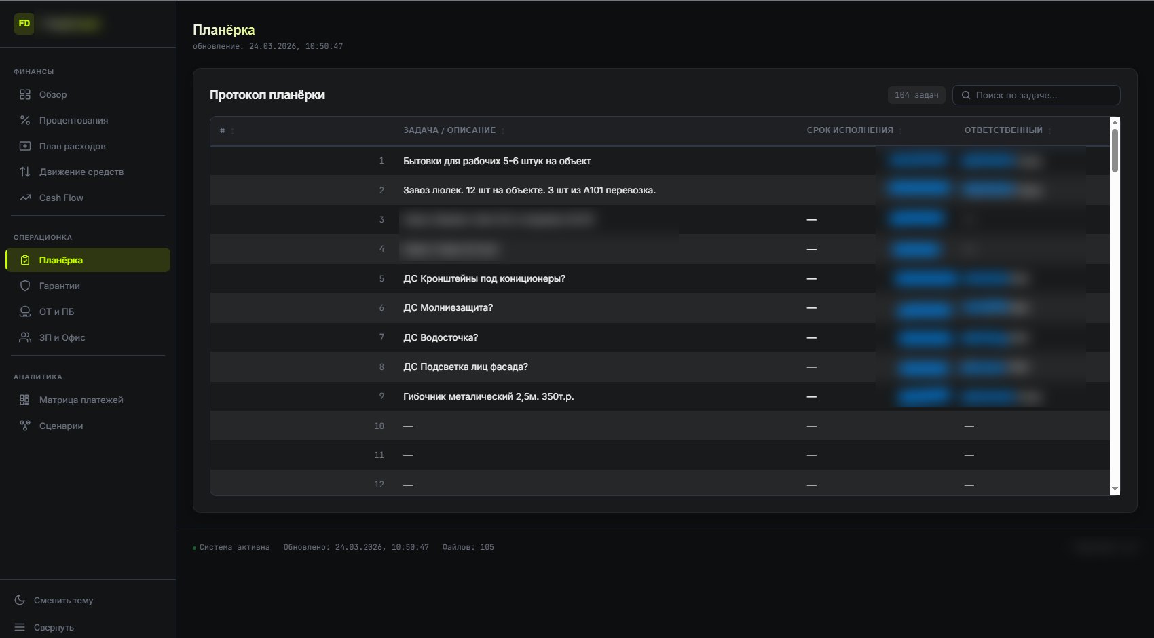The height and width of the screenshot is (638, 1154).
Task: Click the magnifier icon in search field
Action: click(966, 95)
